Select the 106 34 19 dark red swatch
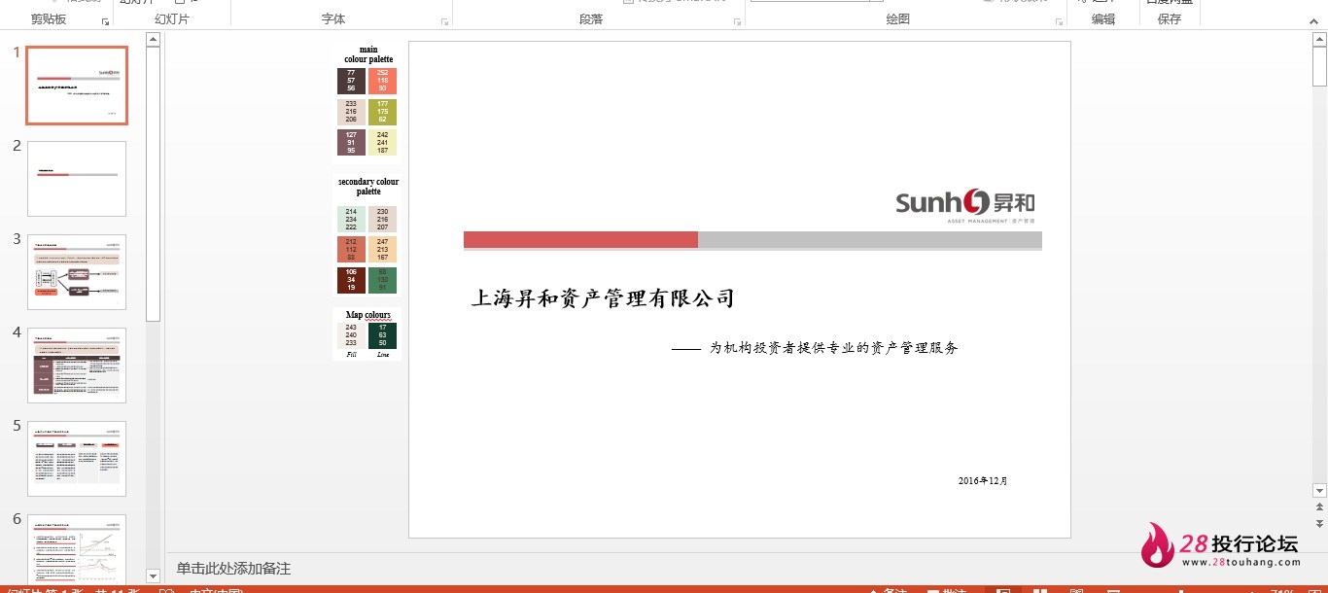Viewport: 1328px width, 593px height. point(351,280)
